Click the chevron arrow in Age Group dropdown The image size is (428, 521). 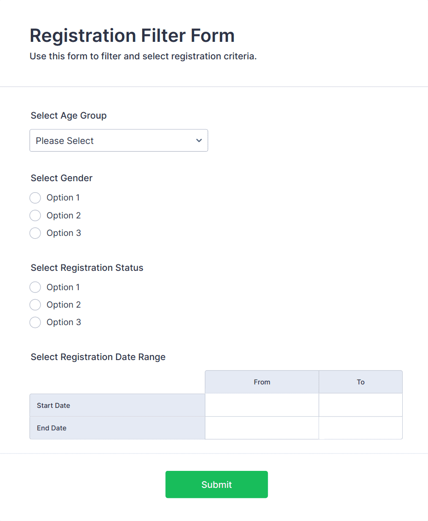tap(199, 141)
